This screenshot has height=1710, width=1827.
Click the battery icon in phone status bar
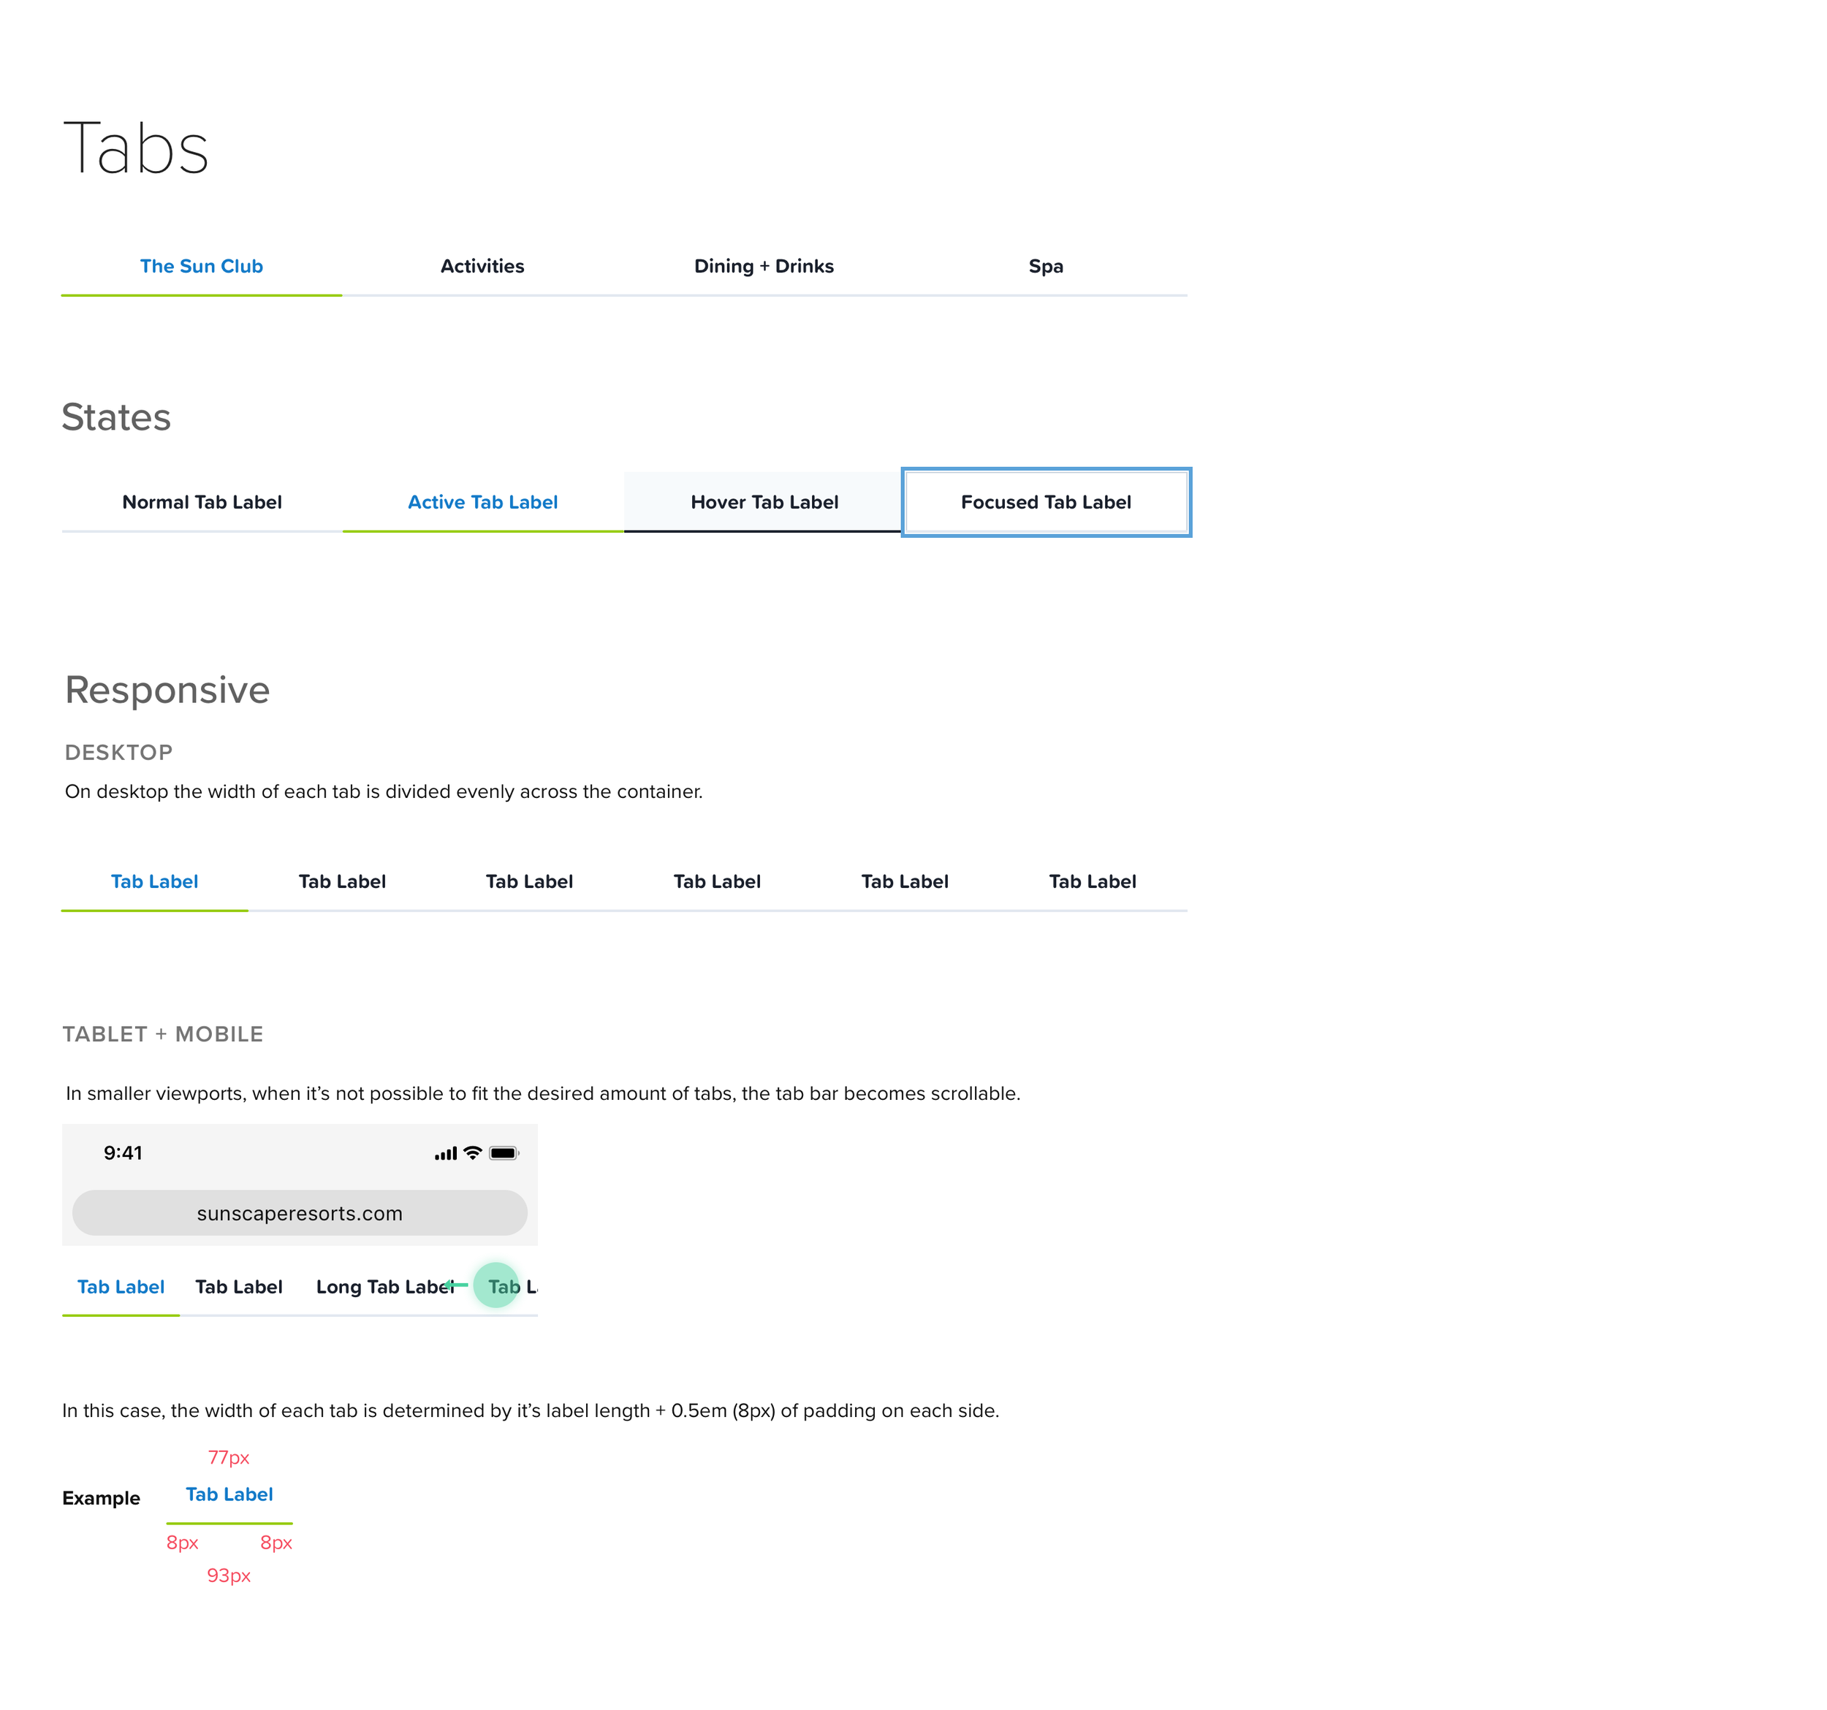click(x=504, y=1153)
